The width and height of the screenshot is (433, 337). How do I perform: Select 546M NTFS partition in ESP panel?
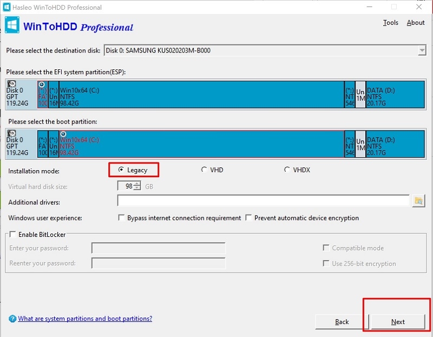(x=350, y=95)
